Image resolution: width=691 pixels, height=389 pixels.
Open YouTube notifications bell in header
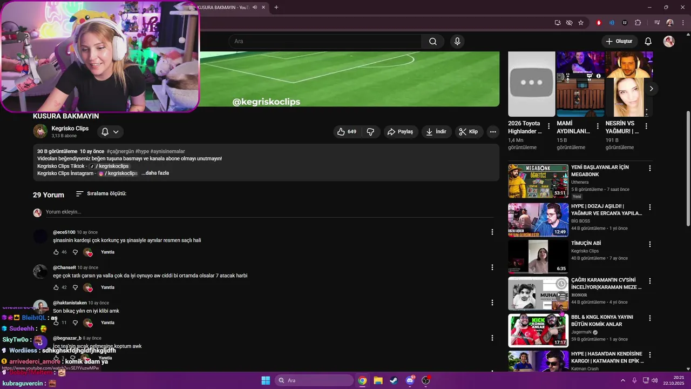[x=648, y=42]
